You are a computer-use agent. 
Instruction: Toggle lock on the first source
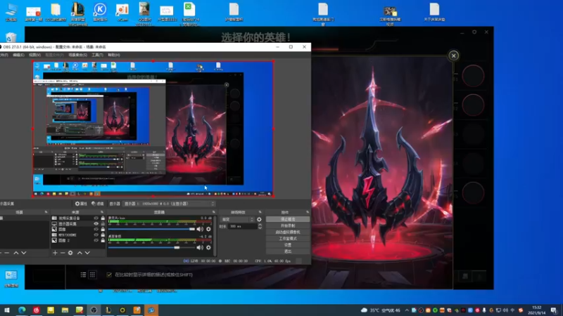[103, 218]
